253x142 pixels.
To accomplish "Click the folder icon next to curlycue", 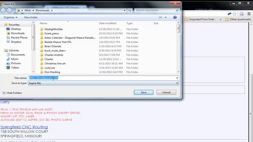I will pos(42,68).
